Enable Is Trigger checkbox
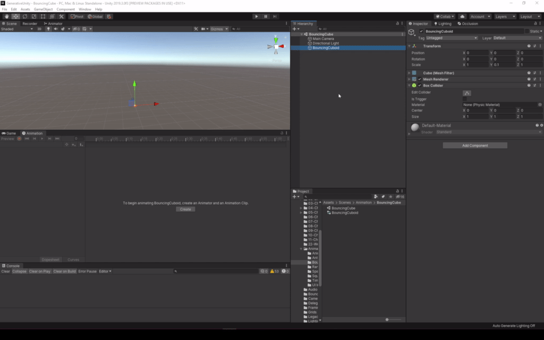Viewport: 544px width, 340px height. pyautogui.click(x=464, y=99)
